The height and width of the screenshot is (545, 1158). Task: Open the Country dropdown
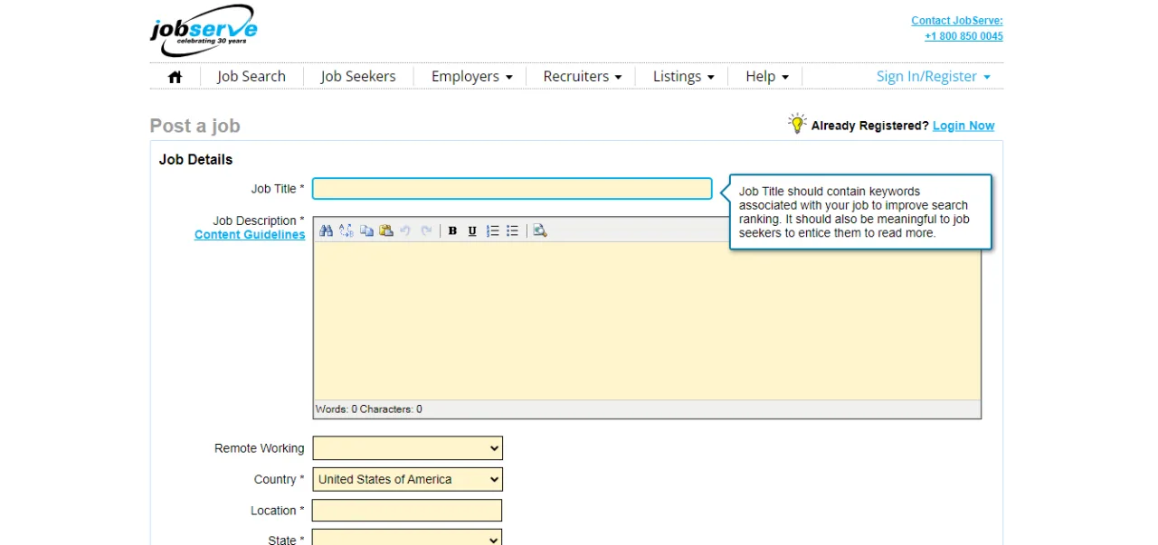pos(407,479)
